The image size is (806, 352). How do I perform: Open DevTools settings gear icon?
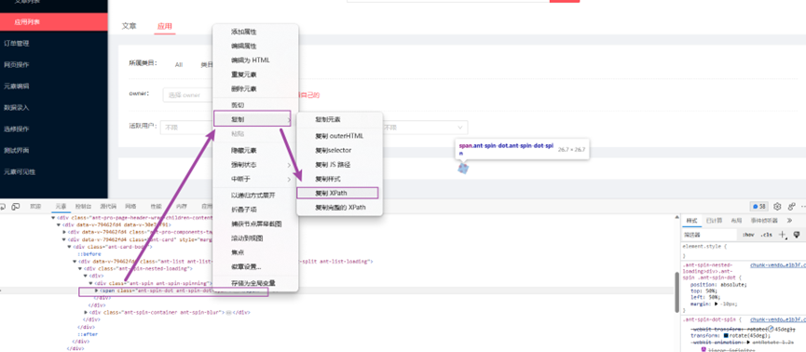[x=777, y=206]
